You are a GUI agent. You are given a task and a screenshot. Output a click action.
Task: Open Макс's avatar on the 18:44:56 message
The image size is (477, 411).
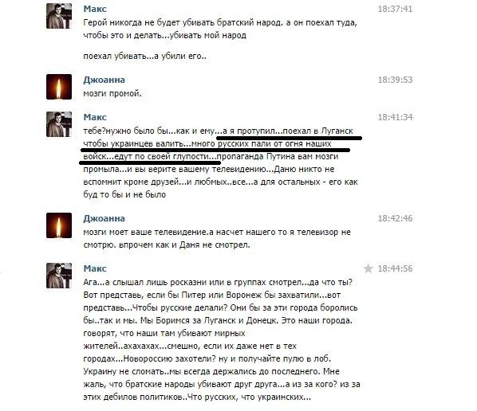click(59, 276)
